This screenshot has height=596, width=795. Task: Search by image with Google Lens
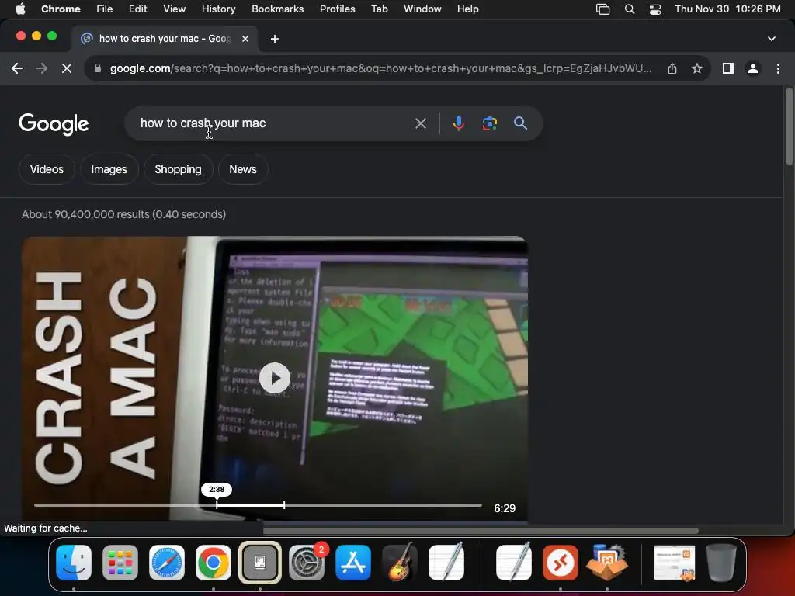tap(489, 123)
